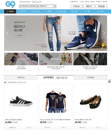Image resolution: width=111 pixels, height=131 pixels.
Task: Toggle heart on Guess t-shirt item
Action: (x=62, y=128)
